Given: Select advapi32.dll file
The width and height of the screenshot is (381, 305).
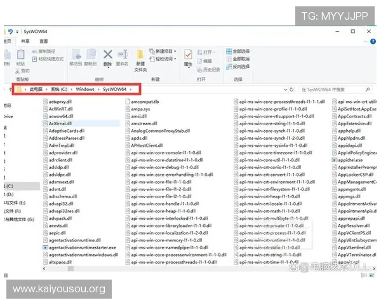Looking at the screenshot, I should [58, 204].
